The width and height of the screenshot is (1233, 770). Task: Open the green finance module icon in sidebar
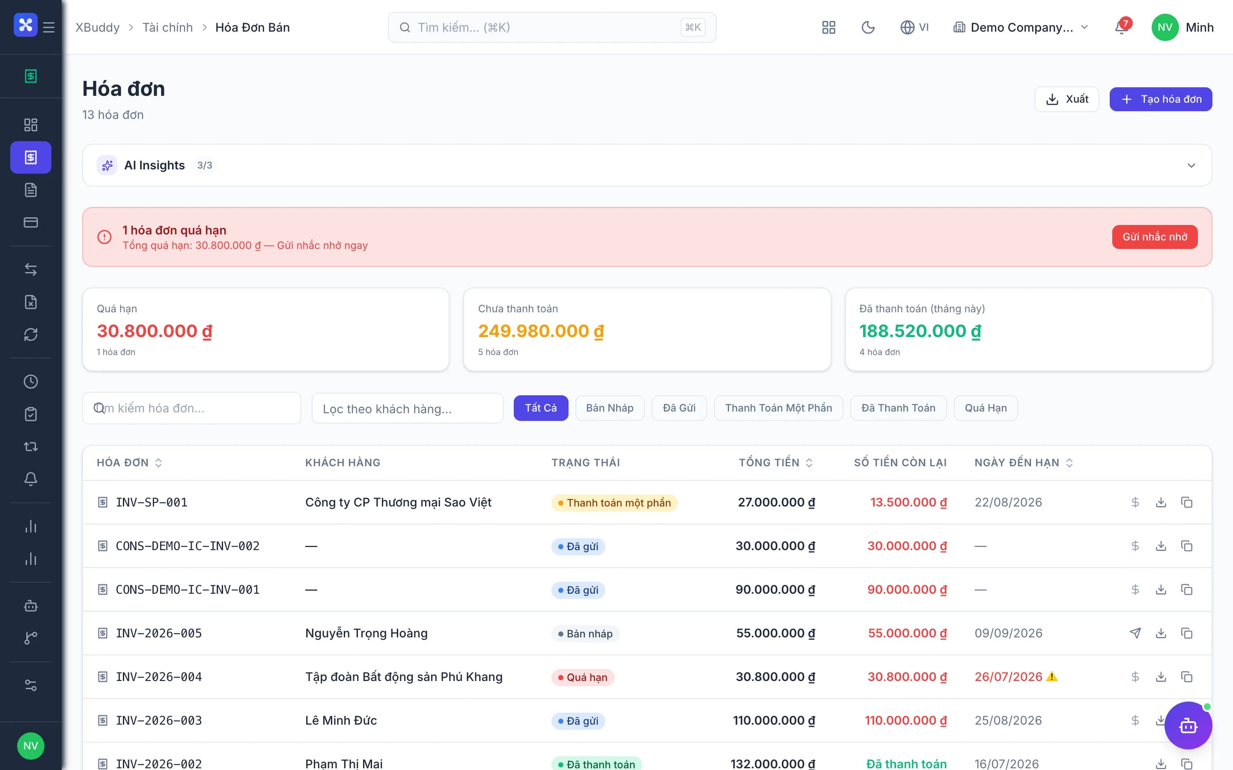[30, 77]
